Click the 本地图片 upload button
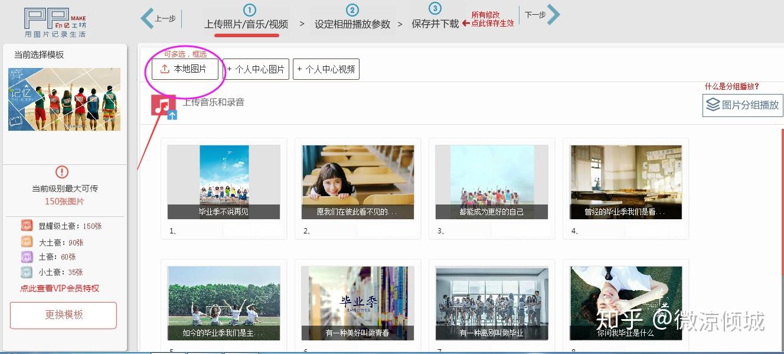 click(185, 69)
